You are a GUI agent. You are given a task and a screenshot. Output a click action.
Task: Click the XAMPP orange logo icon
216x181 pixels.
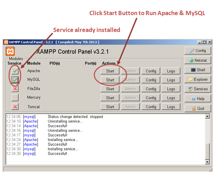coord(10,51)
